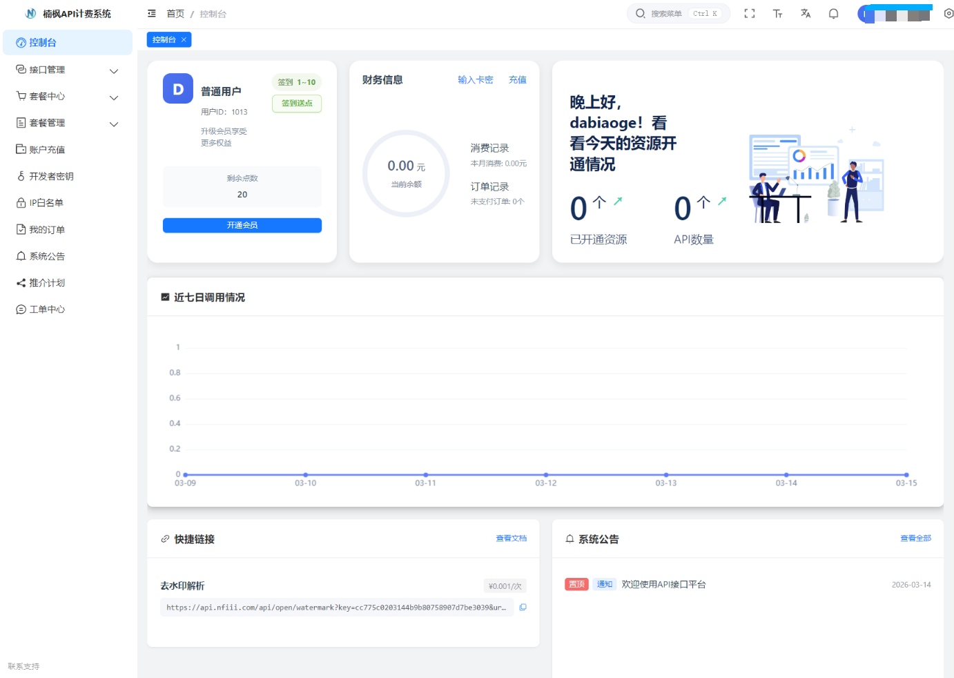954x678 pixels.
Task: Toggle fullscreen mode from the header icon
Action: coord(750,13)
